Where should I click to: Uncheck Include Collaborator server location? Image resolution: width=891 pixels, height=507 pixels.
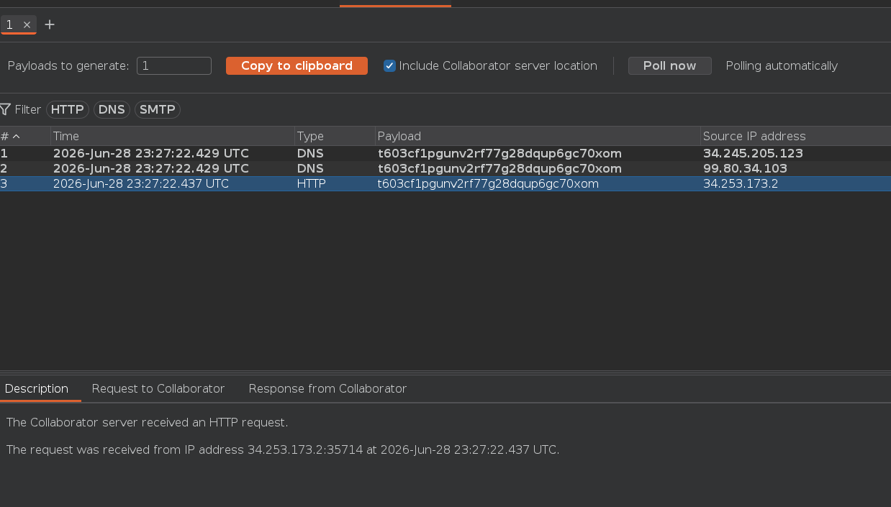point(389,66)
